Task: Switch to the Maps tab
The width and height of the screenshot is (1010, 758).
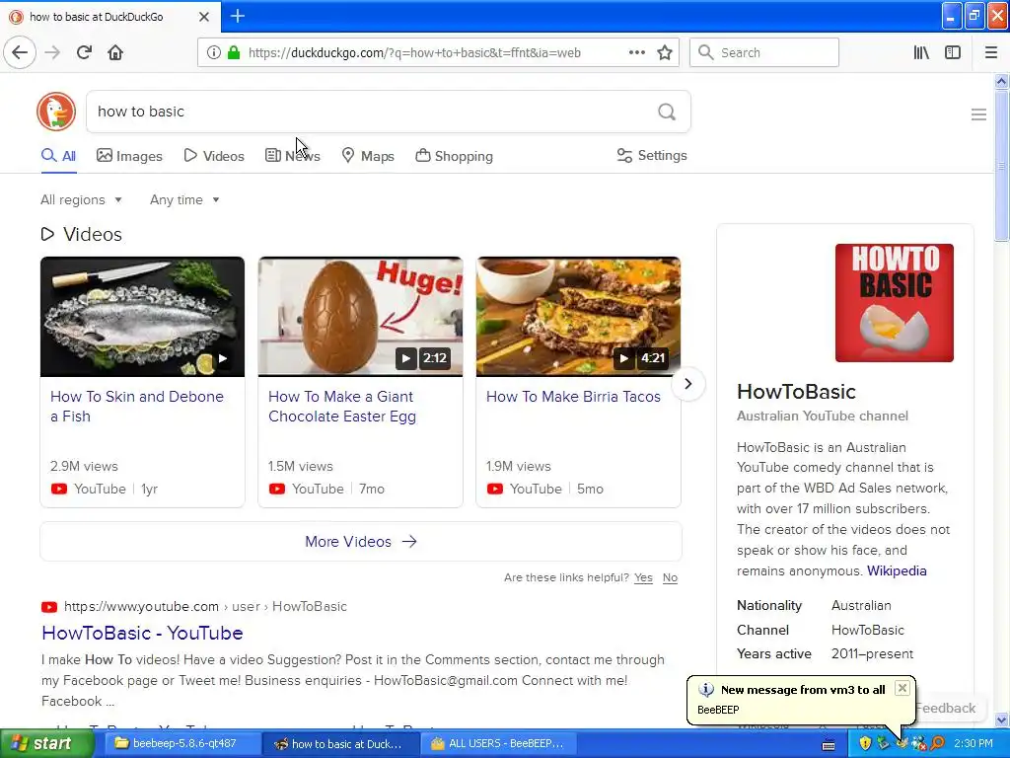Action: pyautogui.click(x=367, y=155)
